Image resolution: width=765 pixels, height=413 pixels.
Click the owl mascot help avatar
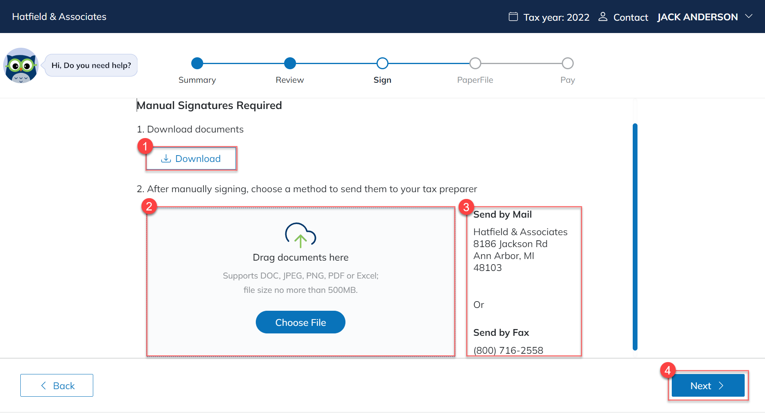coord(21,66)
